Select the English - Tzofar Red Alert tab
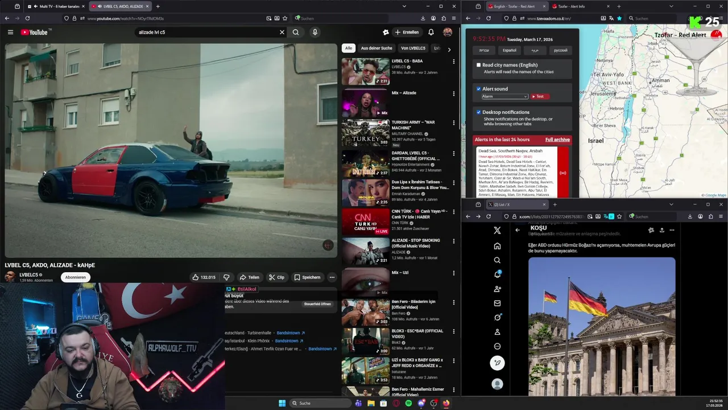Screen dimensions: 728x410 [517, 6]
